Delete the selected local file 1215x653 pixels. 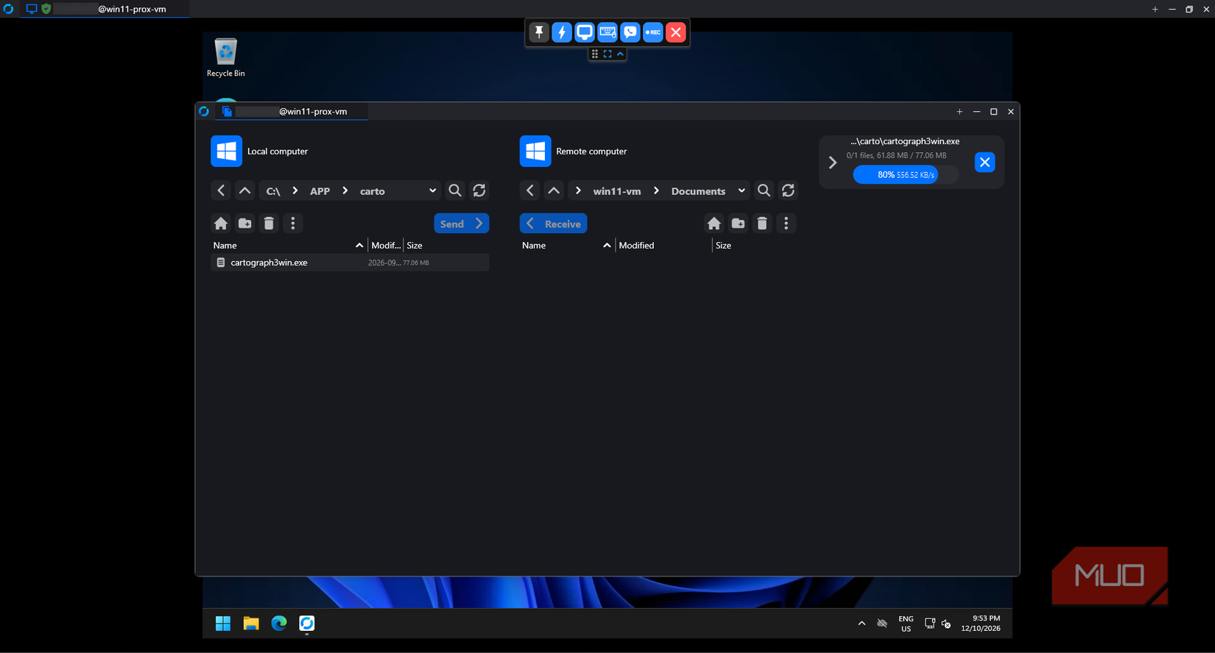coord(269,223)
